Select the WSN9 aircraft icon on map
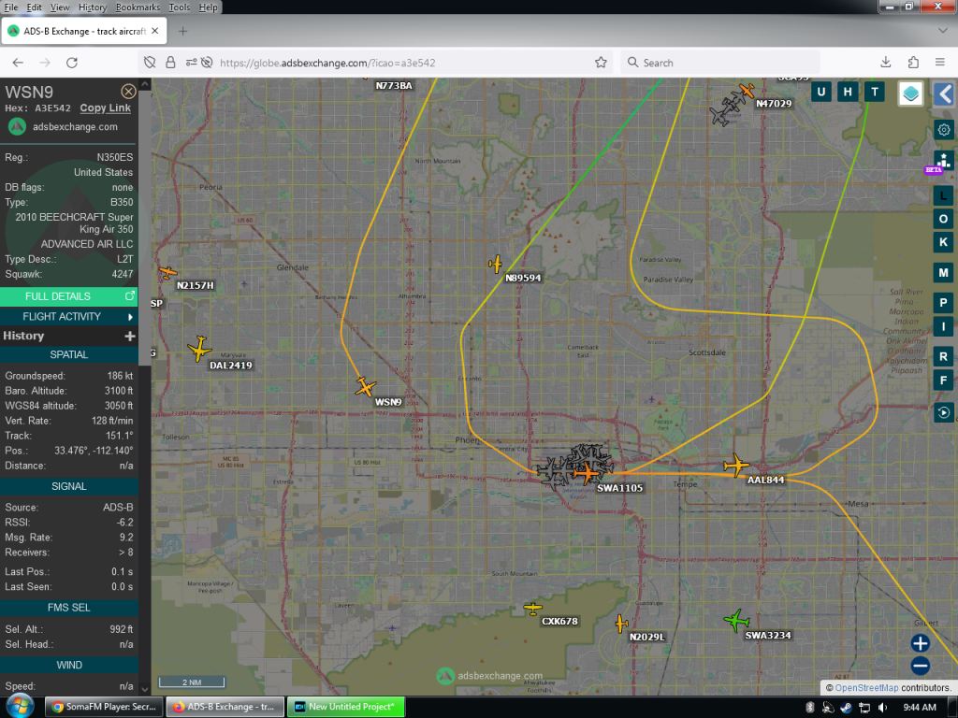The image size is (958, 718). point(366,387)
